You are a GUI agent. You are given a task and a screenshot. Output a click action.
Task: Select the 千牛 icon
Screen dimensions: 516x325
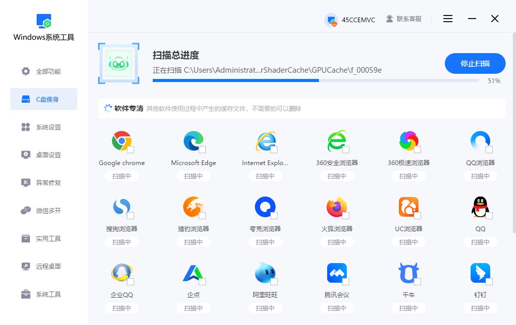coord(409,273)
